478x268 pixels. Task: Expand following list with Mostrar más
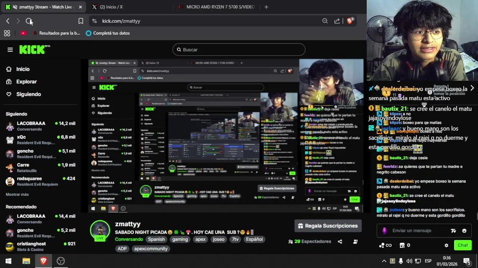point(17,194)
